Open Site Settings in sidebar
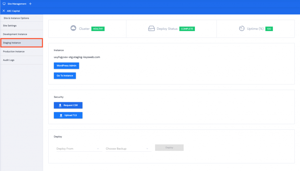This screenshot has height=171, width=300. coord(22,26)
